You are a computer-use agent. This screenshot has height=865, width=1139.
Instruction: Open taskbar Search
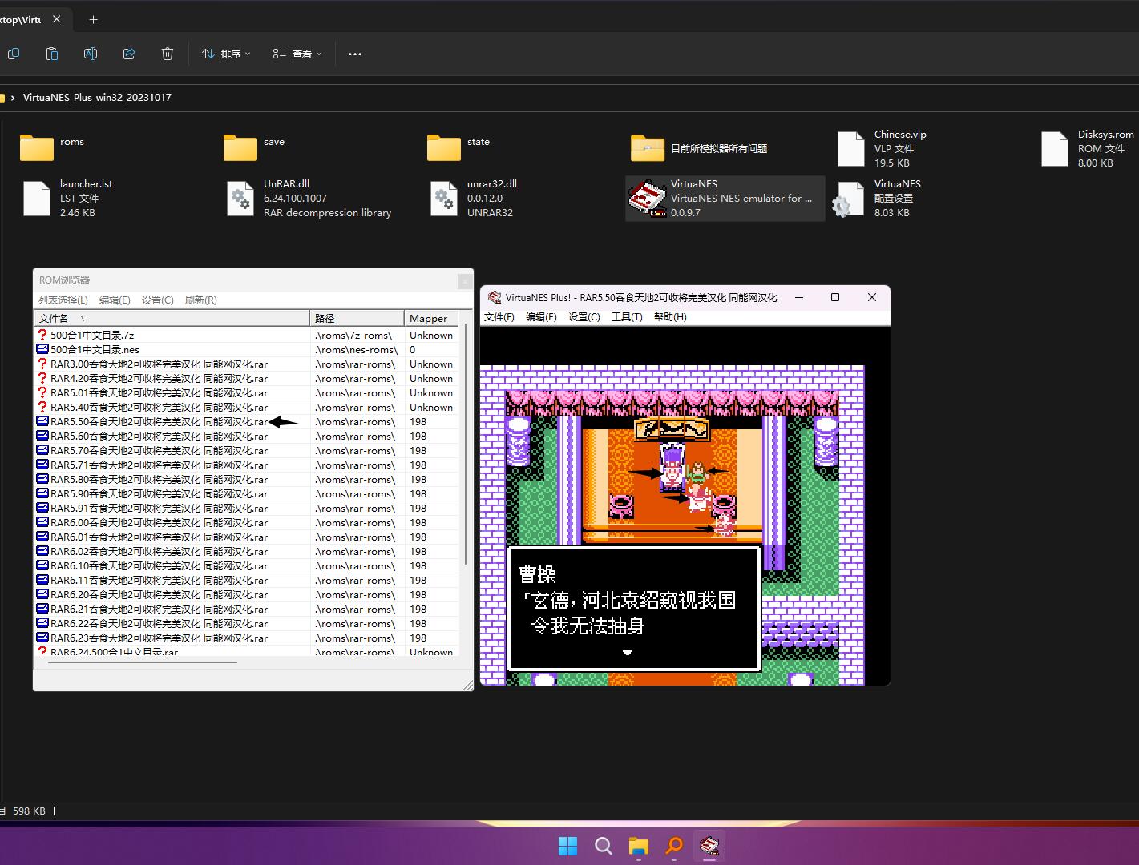click(x=604, y=846)
